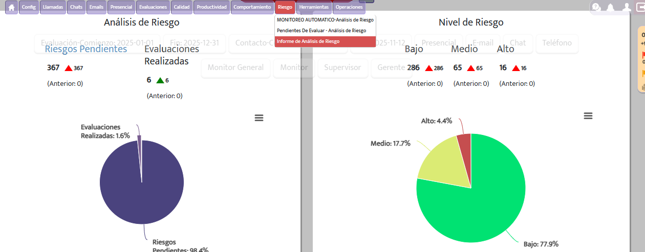Open the Nivel de Riesgo chart menu

tap(588, 116)
